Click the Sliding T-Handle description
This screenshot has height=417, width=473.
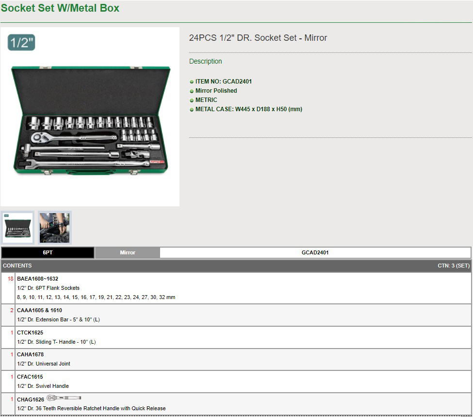56,342
